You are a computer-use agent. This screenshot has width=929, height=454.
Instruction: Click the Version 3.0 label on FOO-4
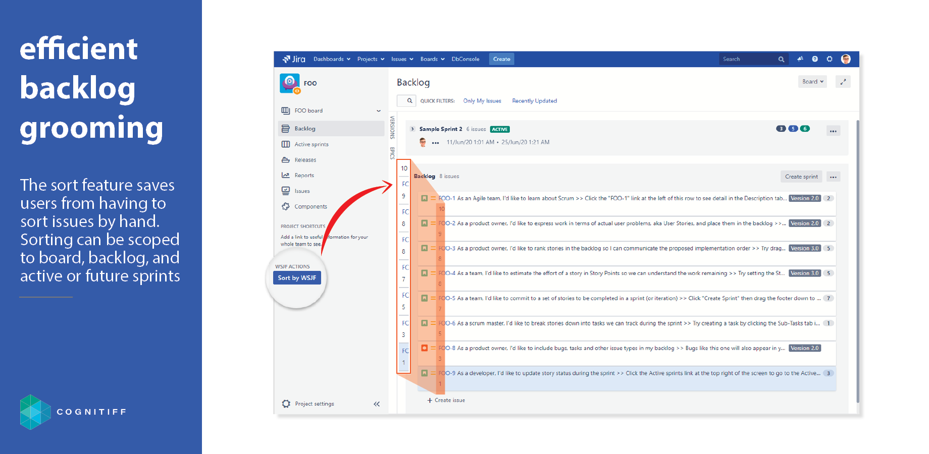[805, 273]
